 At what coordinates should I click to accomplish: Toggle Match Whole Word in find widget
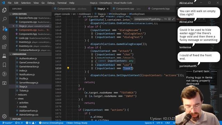click(169, 19)
